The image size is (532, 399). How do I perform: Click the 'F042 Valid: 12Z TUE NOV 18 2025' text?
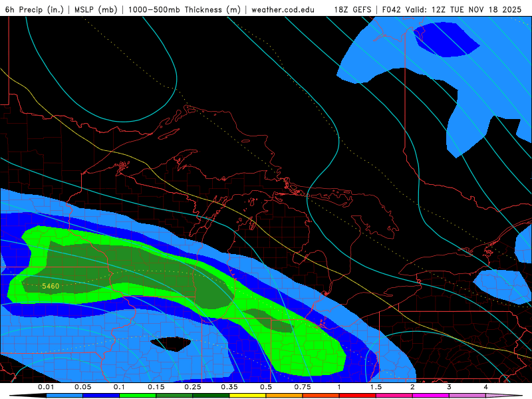(452, 9)
